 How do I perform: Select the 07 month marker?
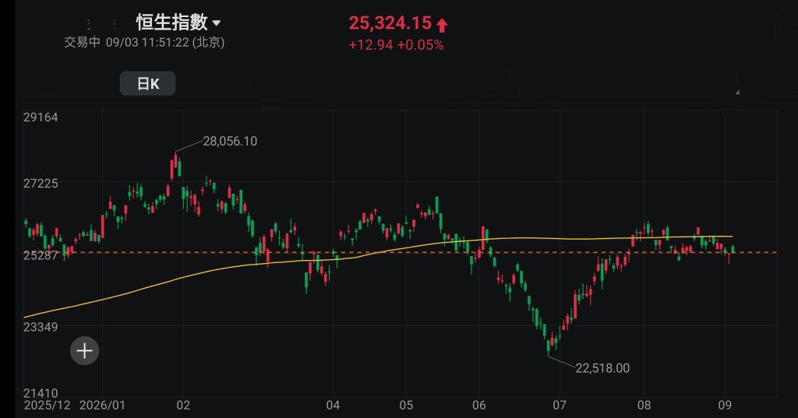click(560, 406)
